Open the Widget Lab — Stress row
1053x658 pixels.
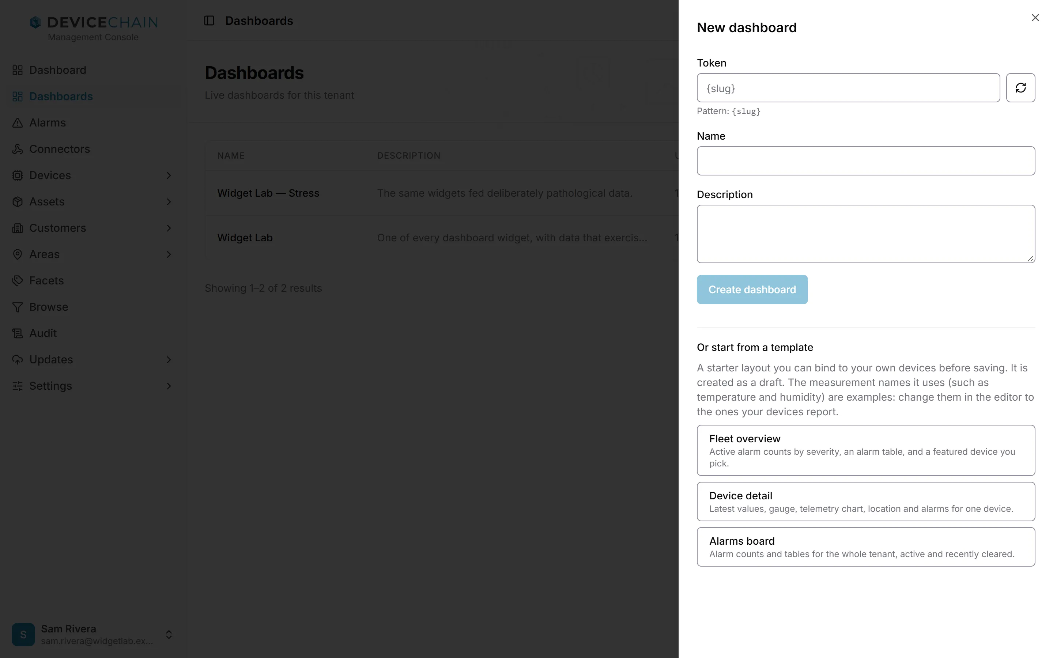click(x=442, y=193)
